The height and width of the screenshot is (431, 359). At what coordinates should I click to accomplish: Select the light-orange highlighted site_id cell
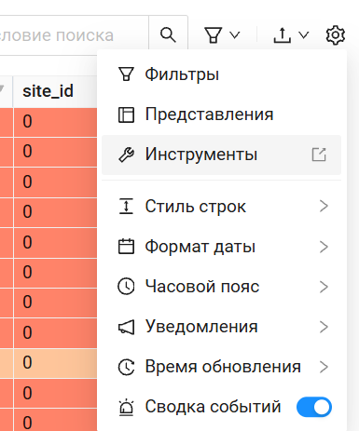point(55,362)
